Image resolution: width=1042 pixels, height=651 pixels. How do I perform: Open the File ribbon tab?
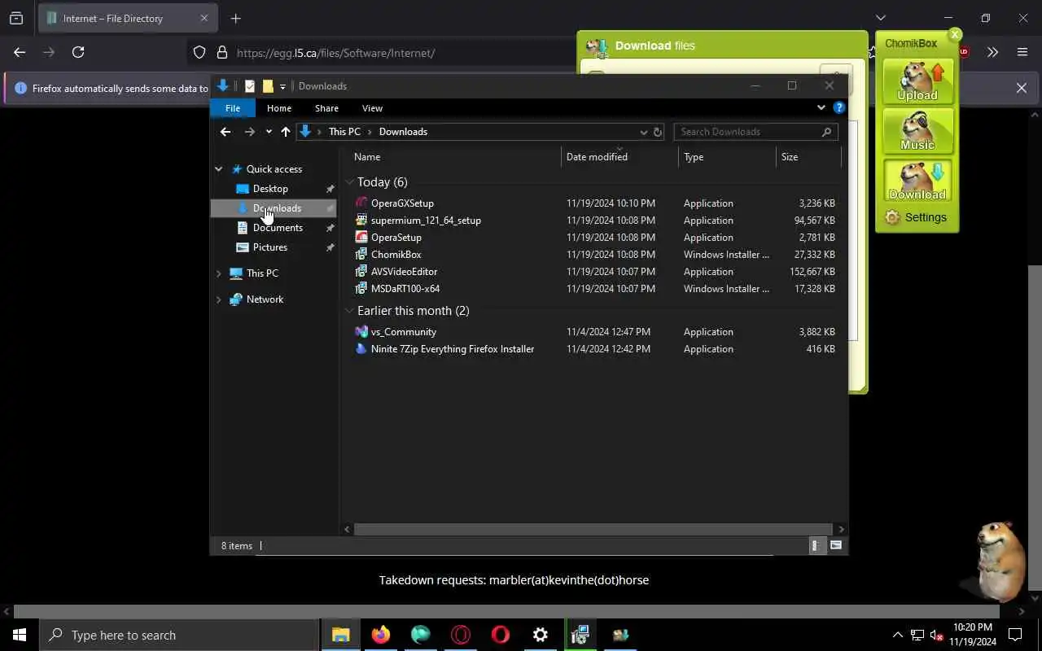[233, 108]
